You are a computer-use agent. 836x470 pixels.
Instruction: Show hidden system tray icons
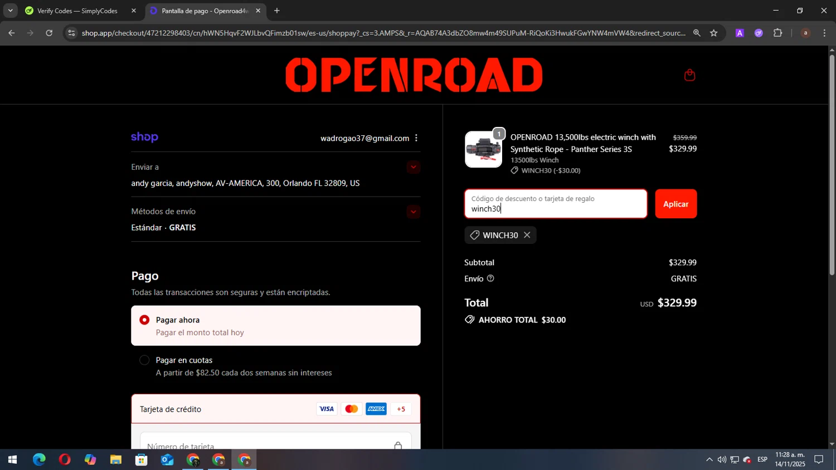click(x=709, y=460)
